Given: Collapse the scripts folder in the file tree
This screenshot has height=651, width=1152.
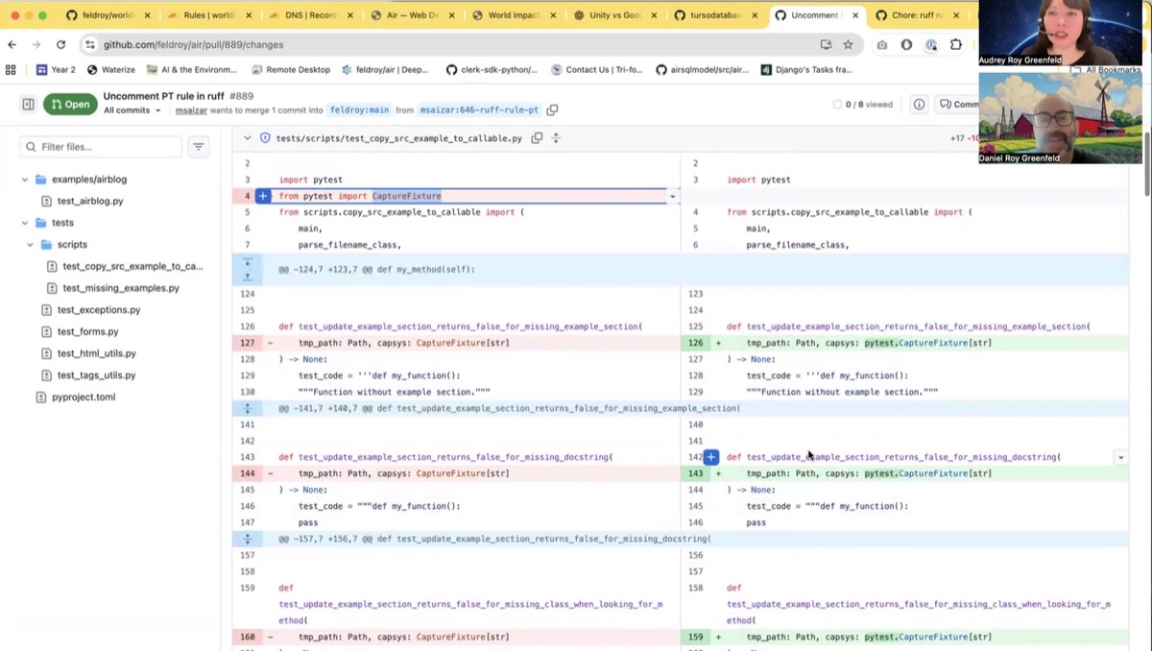Looking at the screenshot, I should pyautogui.click(x=30, y=244).
